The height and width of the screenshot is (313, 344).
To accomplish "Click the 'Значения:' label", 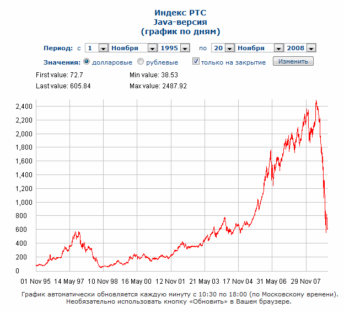I will (x=62, y=62).
